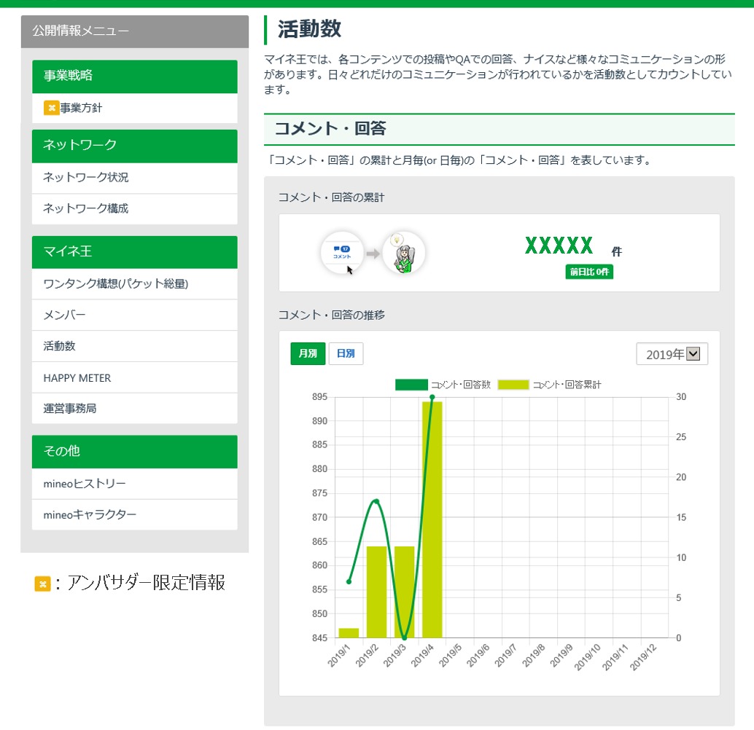Switch chart to 日別 daily view
The width and height of the screenshot is (754, 730).
[346, 353]
